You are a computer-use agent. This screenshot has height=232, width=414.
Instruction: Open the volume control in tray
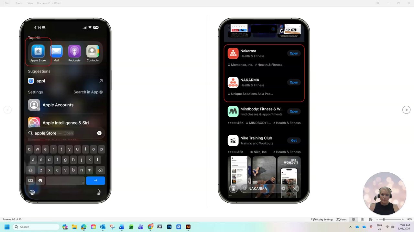pos(392,227)
